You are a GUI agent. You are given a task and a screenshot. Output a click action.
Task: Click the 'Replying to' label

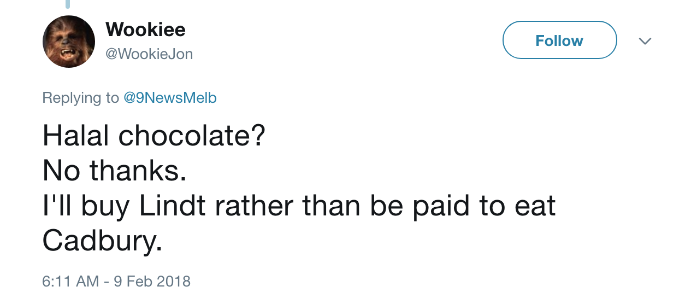(80, 98)
